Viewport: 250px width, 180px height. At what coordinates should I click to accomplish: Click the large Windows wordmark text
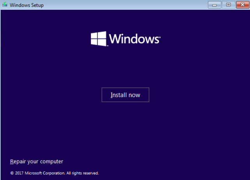pos(133,39)
